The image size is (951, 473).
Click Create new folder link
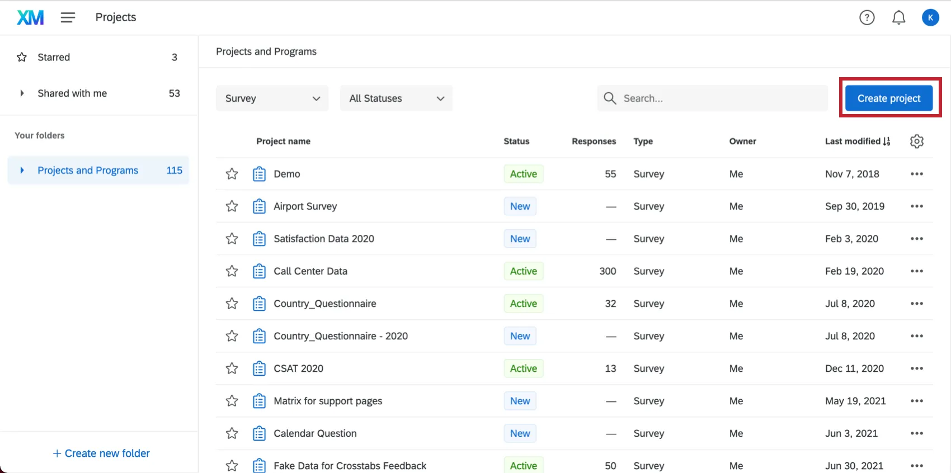coord(101,453)
